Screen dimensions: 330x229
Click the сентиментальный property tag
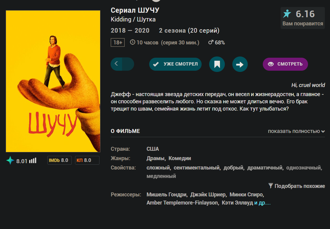click(x=196, y=168)
